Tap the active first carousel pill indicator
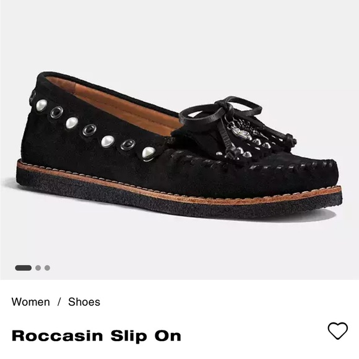This screenshot has width=359, height=359. click(23, 268)
